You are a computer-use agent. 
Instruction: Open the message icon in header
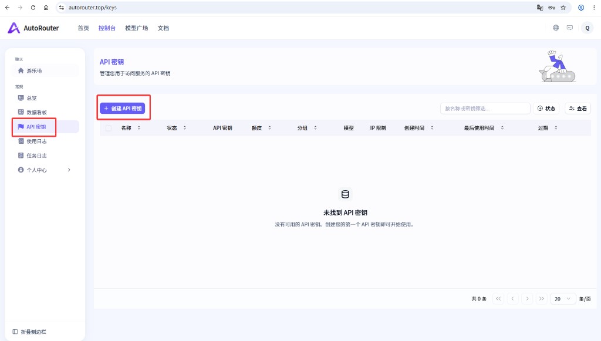[x=570, y=28]
